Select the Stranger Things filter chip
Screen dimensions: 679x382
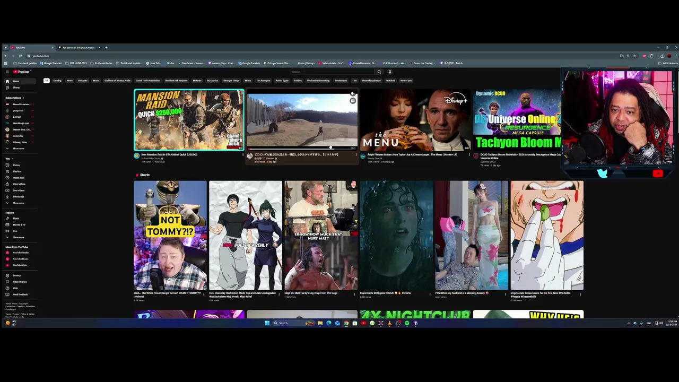point(231,81)
